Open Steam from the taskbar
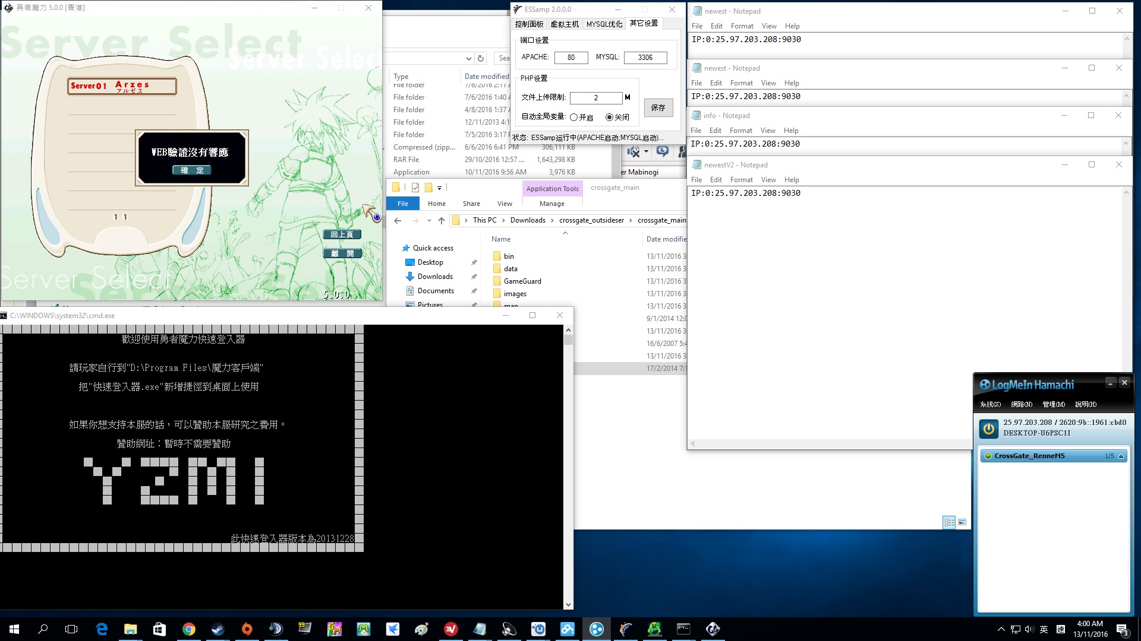The height and width of the screenshot is (641, 1141). pos(218,629)
